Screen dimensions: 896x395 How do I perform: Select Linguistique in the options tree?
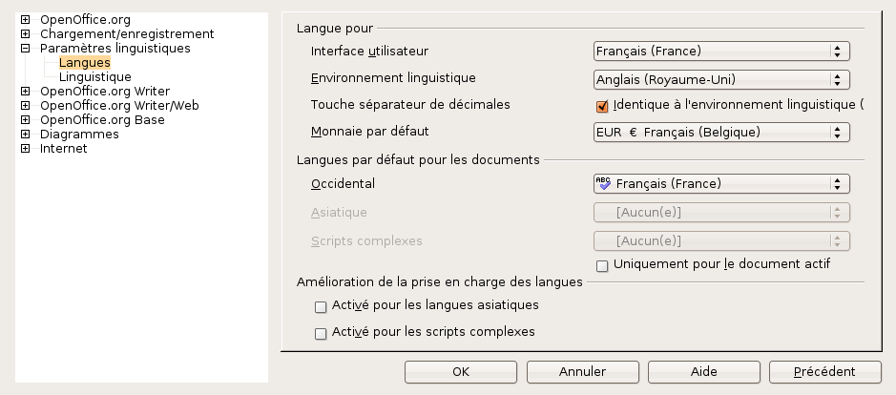pos(95,77)
